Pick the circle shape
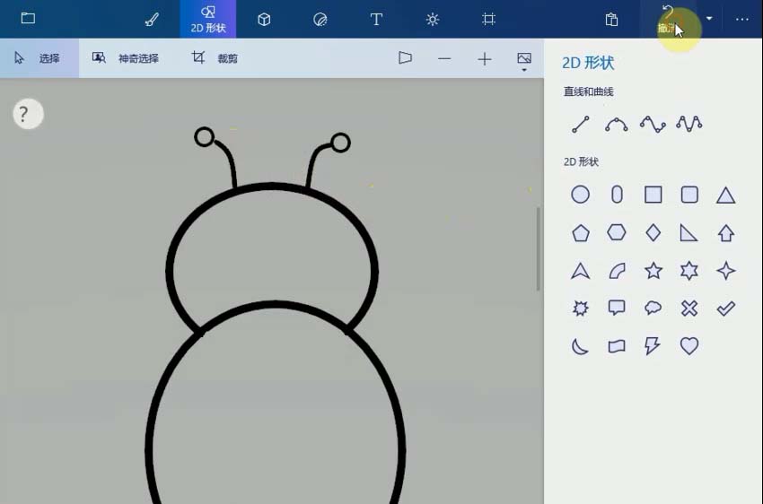Viewport: 763px width, 504px height. tap(580, 195)
